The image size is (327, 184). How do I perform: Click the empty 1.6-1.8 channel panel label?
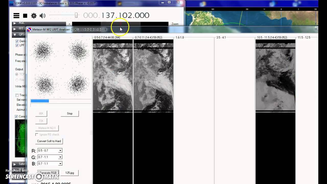point(180,38)
